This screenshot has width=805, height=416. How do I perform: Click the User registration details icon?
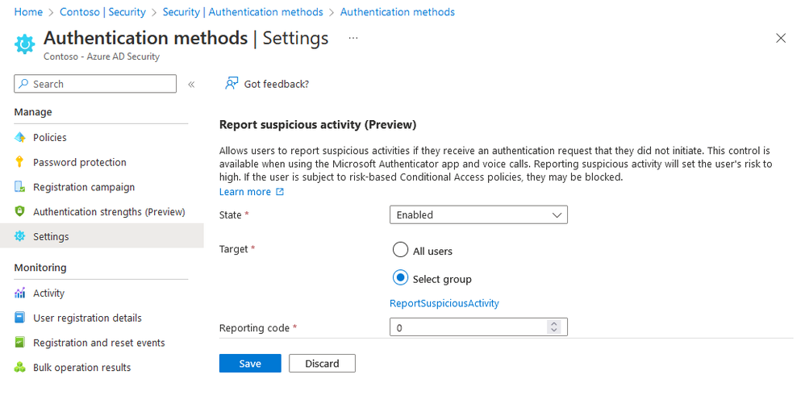click(20, 318)
